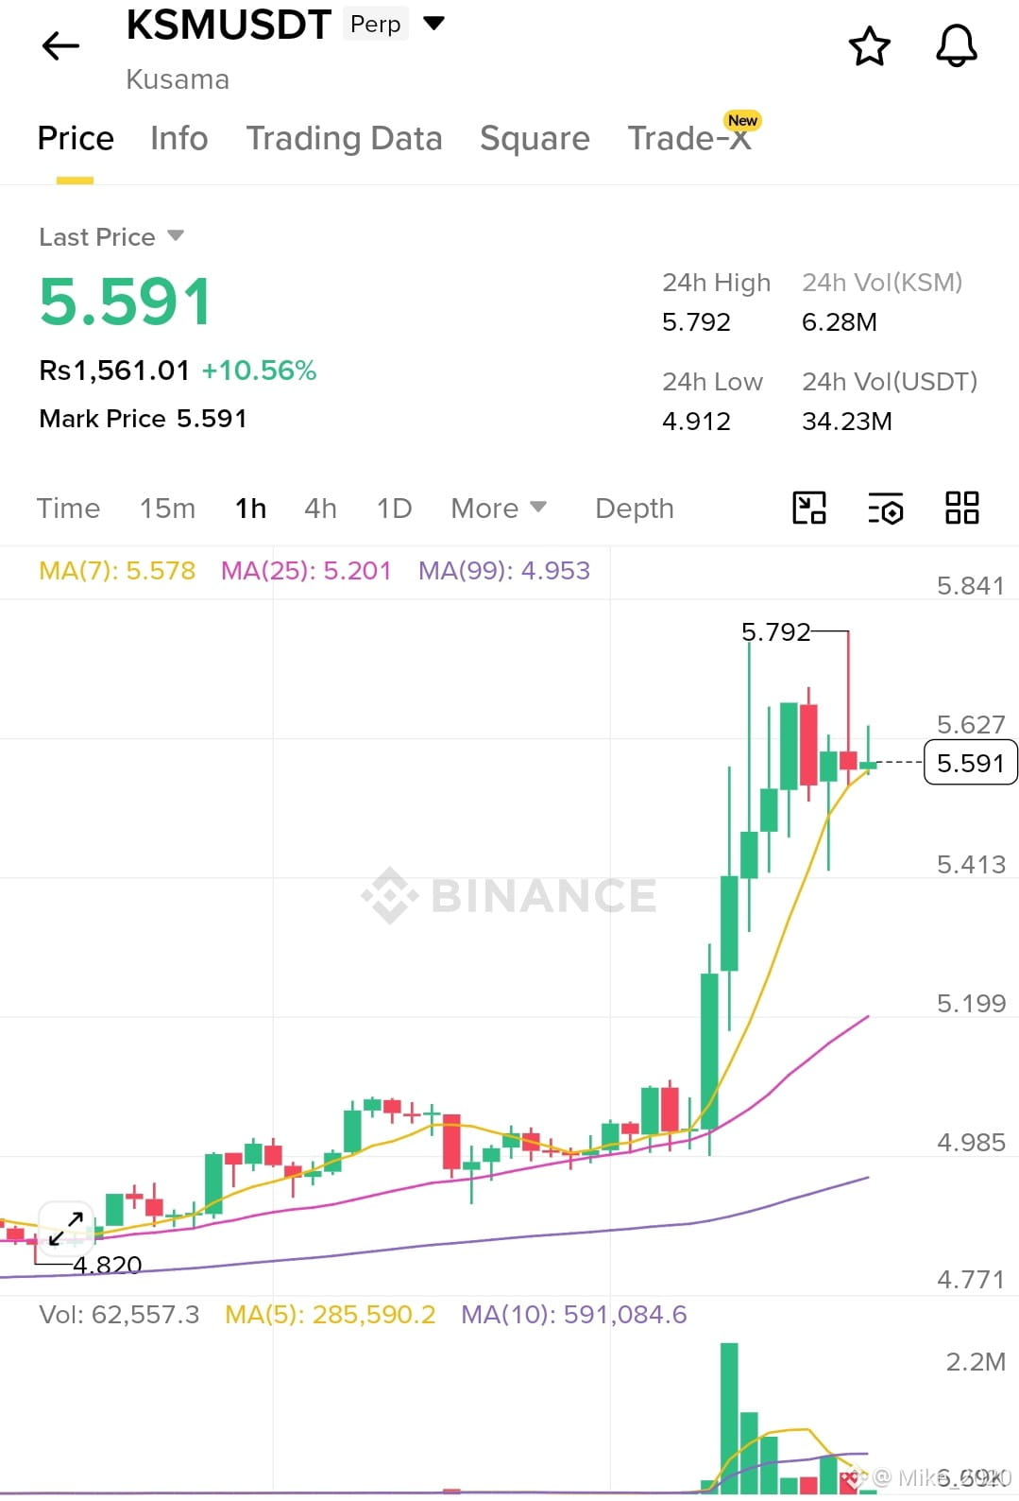Click the tallest green volume bar
Viewport: 1019px width, 1501px height.
click(x=729, y=1417)
